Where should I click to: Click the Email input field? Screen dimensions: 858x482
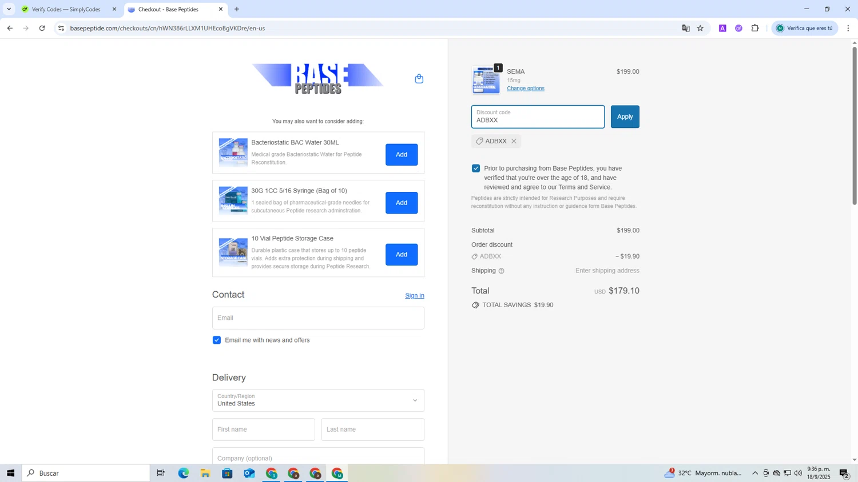pyautogui.click(x=318, y=318)
